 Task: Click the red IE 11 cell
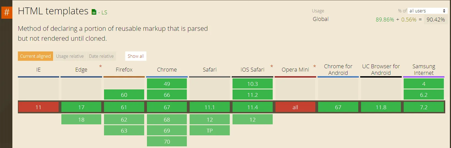point(39,107)
